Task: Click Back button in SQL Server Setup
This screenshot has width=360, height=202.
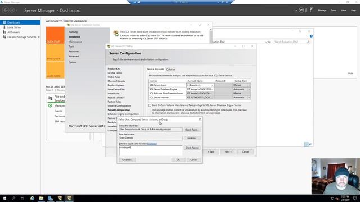Action: 211,152
